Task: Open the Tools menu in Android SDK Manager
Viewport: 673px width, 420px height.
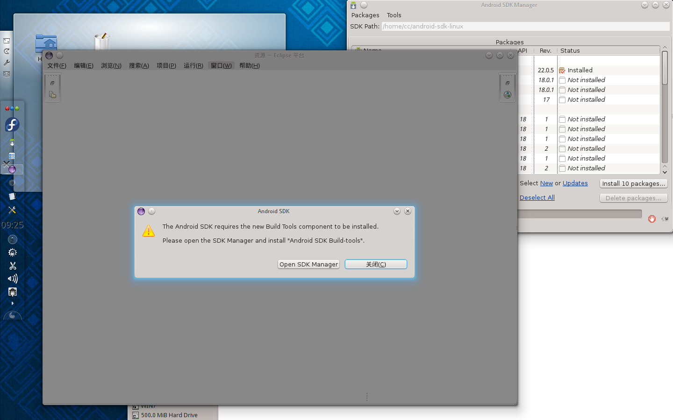Action: [x=394, y=15]
